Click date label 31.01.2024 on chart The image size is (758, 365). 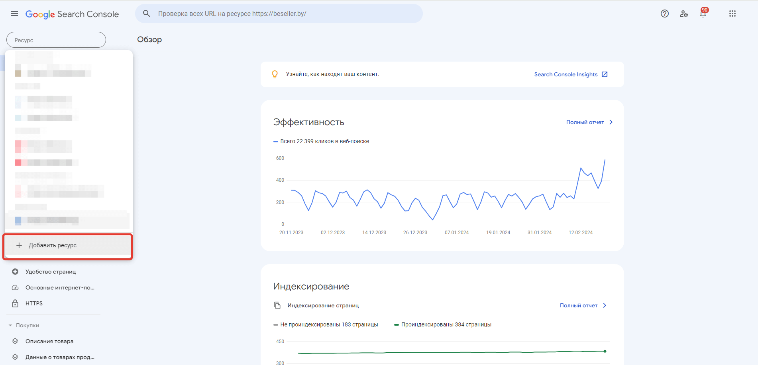(540, 233)
